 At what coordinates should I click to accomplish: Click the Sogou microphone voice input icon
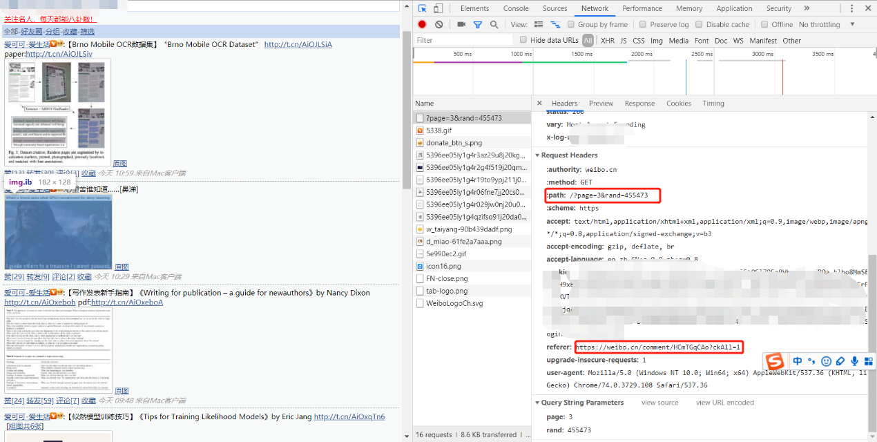pos(855,361)
